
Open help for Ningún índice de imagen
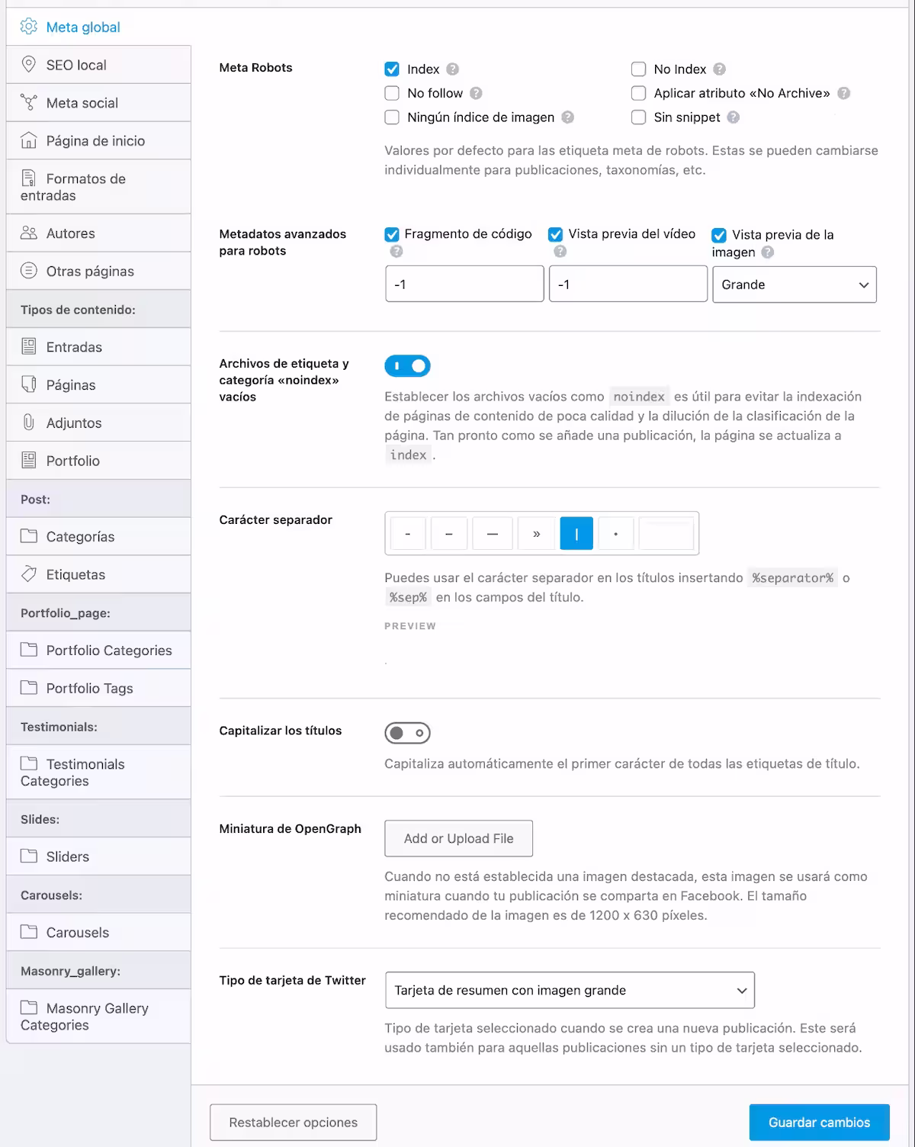567,117
